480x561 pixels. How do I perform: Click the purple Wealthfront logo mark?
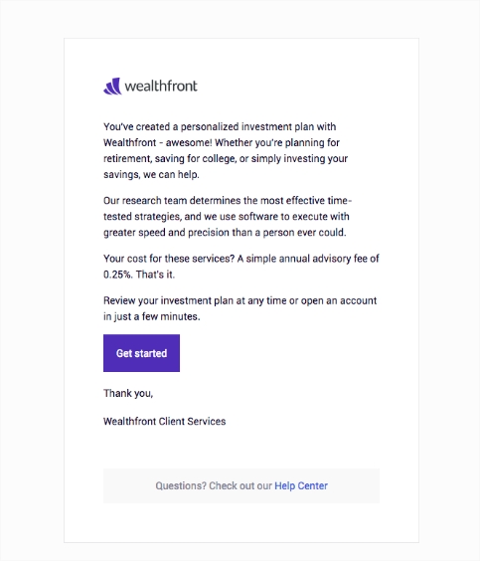point(112,87)
